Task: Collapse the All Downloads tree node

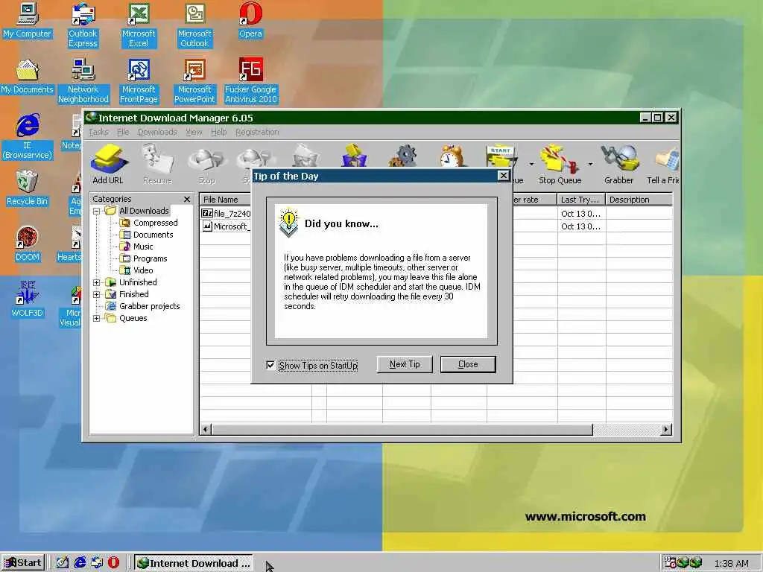Action: [x=96, y=211]
